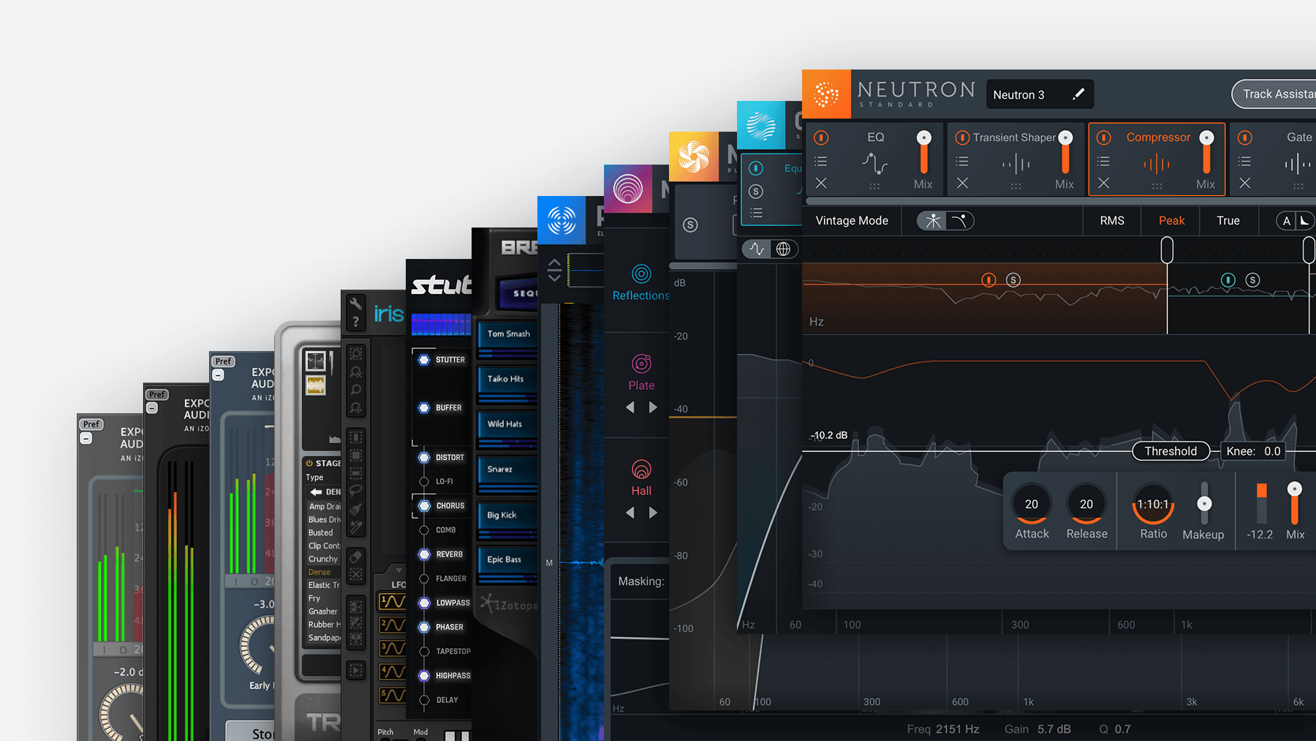Open Iris settings wrench icon
This screenshot has width=1316, height=741.
pos(355,304)
